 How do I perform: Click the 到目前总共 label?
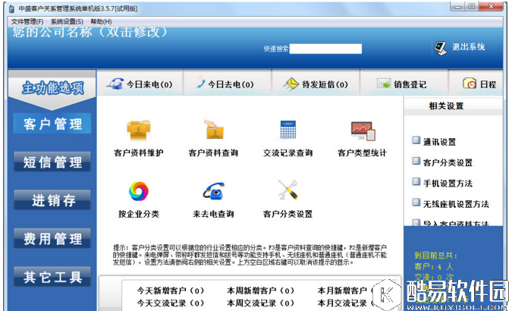(435, 256)
